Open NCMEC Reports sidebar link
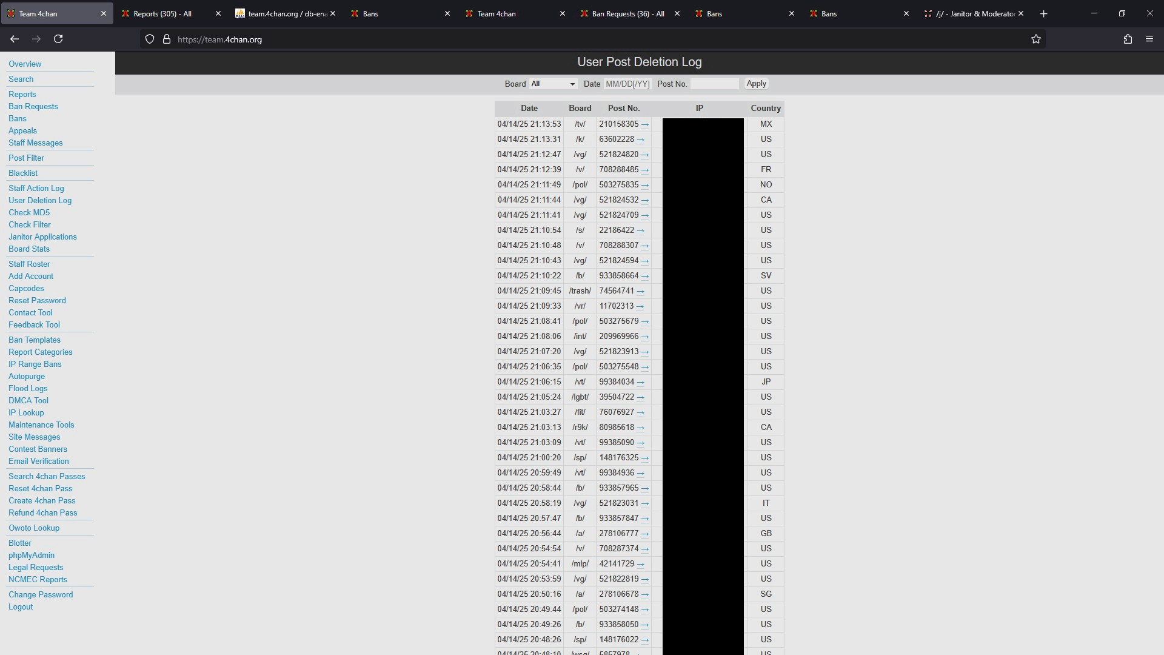Image resolution: width=1164 pixels, height=655 pixels. (x=38, y=579)
